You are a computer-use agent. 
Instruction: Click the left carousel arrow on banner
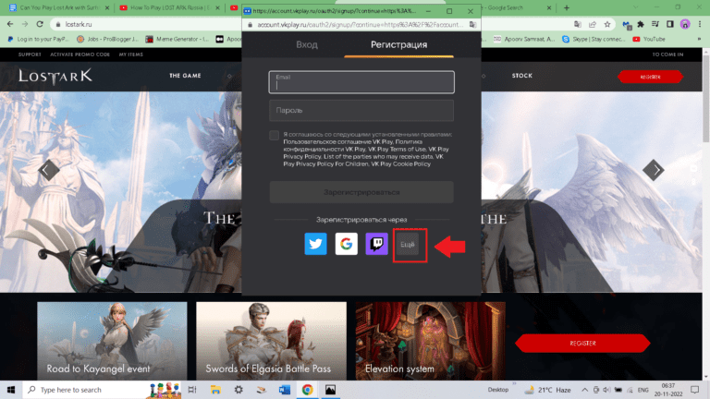coord(48,169)
